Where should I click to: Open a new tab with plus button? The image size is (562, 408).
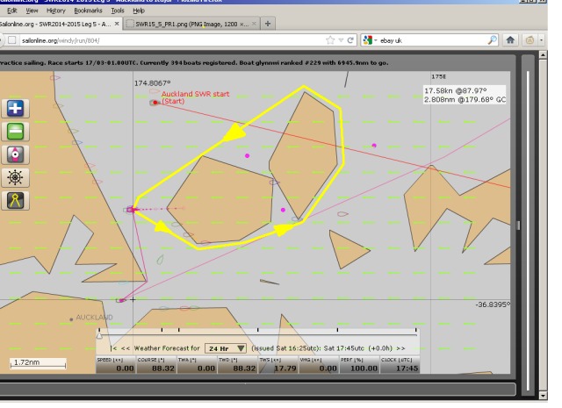(267, 24)
